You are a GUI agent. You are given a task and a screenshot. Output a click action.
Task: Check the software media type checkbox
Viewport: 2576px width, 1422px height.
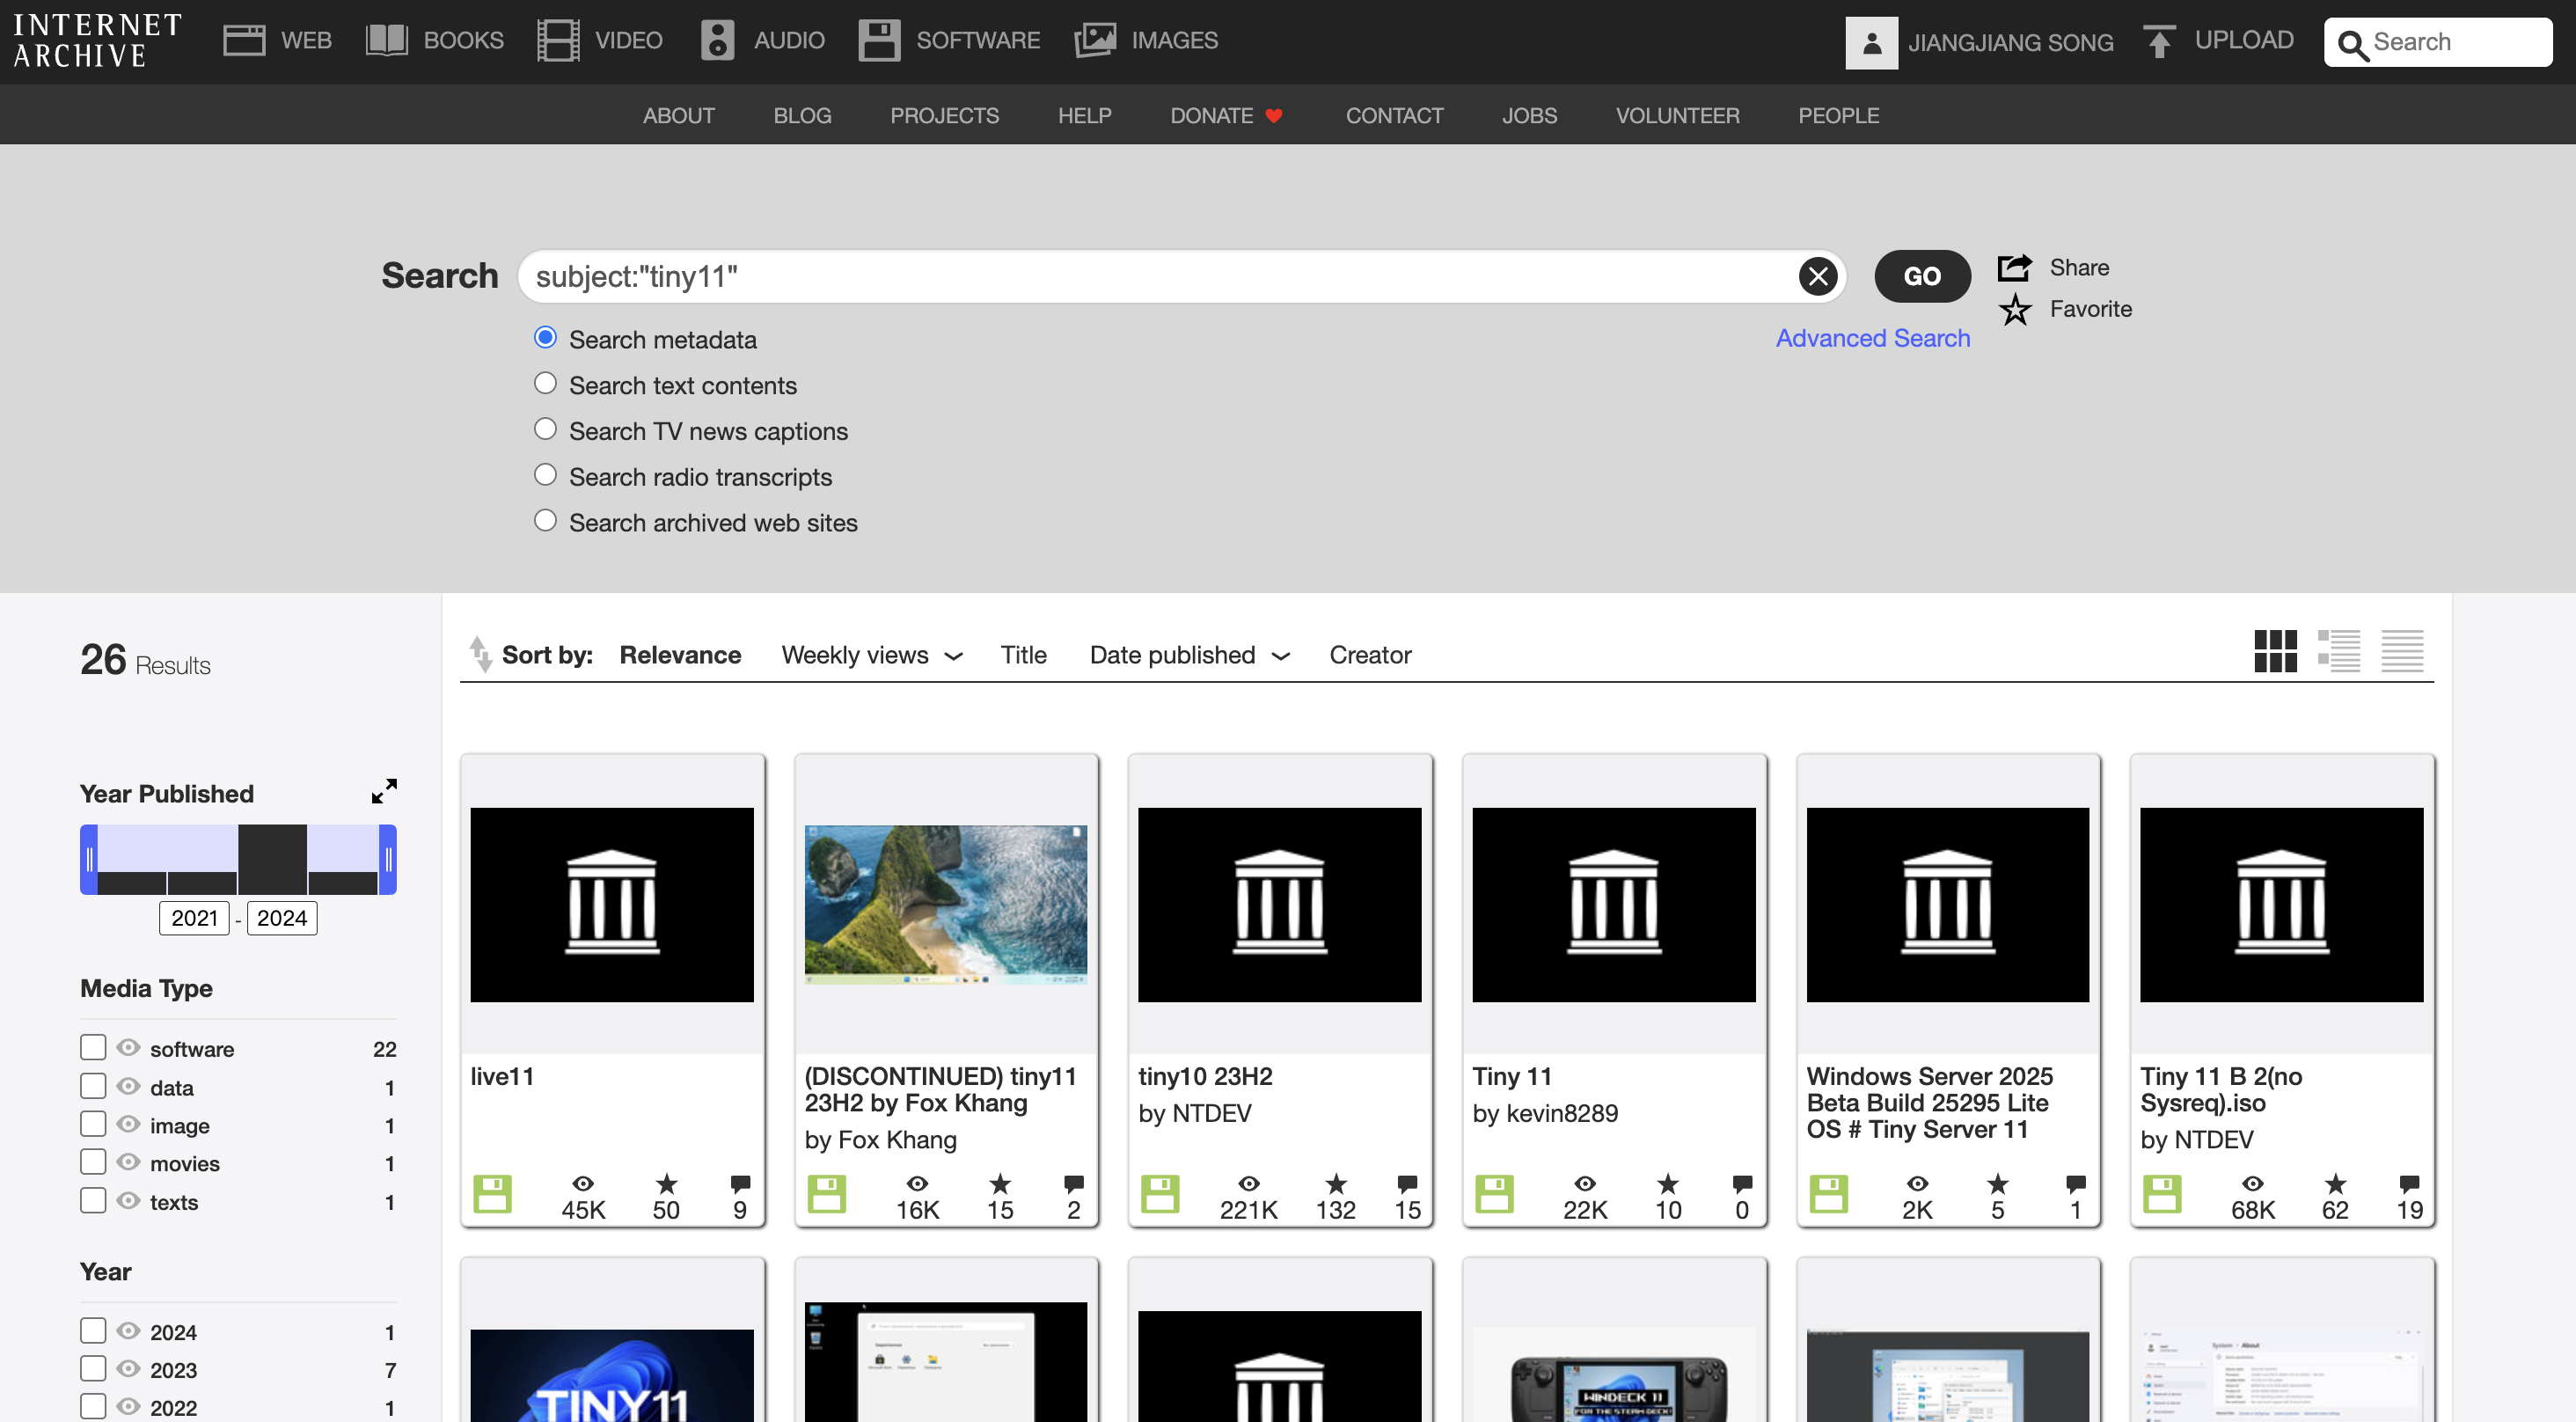[x=93, y=1047]
